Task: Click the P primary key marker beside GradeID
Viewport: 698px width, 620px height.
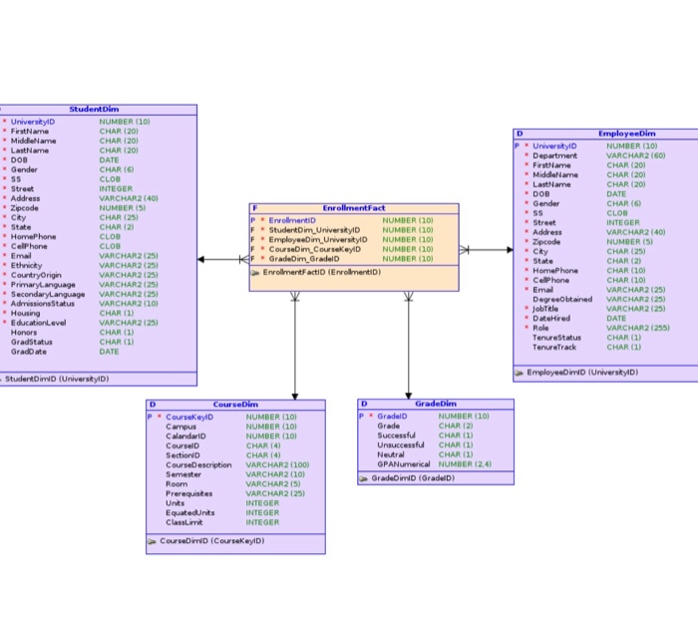Action: [x=361, y=416]
